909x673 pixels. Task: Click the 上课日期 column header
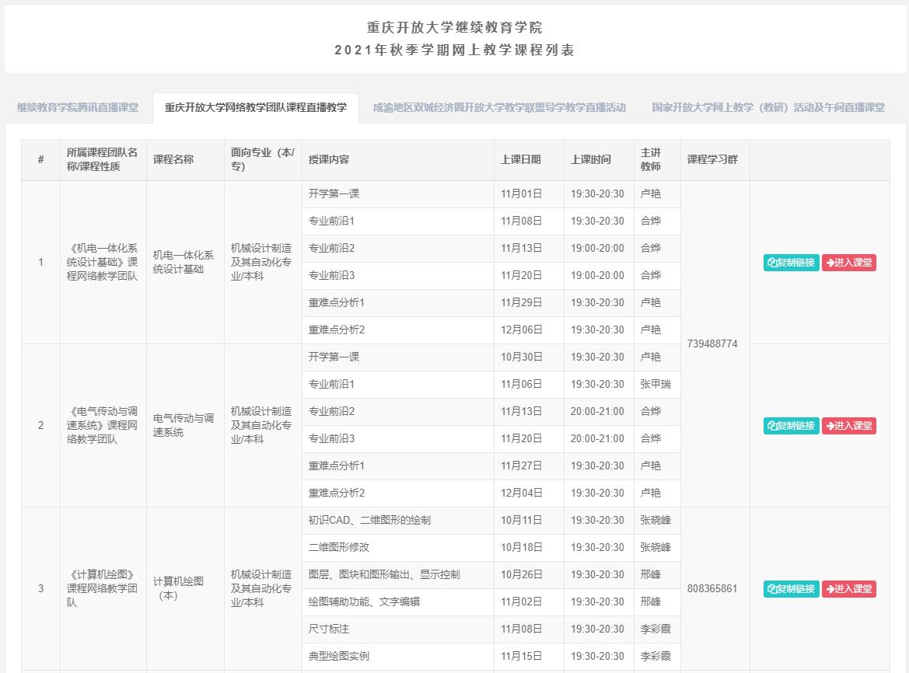point(521,160)
